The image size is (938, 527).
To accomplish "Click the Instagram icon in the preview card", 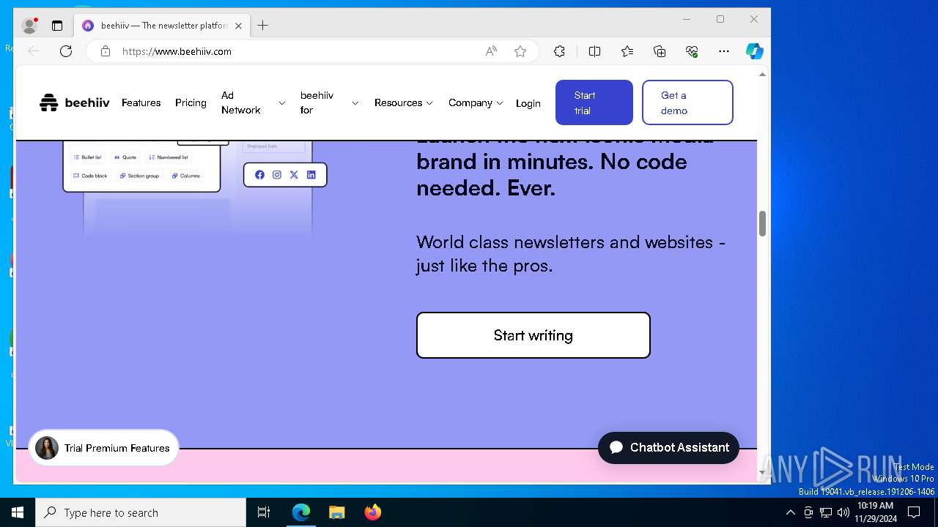I will (x=277, y=175).
